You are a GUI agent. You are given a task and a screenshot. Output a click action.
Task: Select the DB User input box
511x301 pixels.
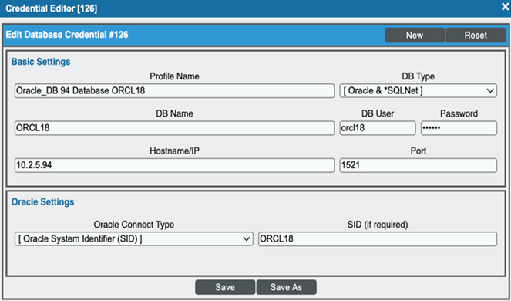[378, 128]
